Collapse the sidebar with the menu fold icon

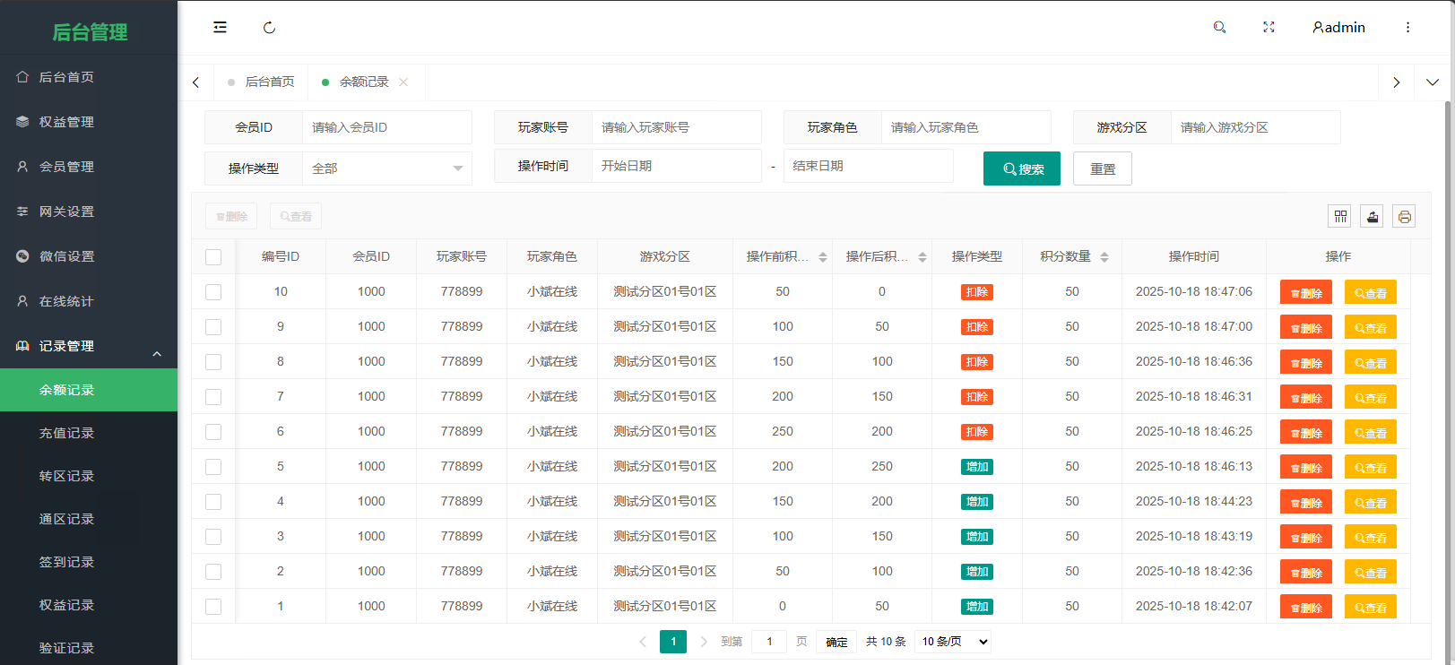click(x=220, y=27)
